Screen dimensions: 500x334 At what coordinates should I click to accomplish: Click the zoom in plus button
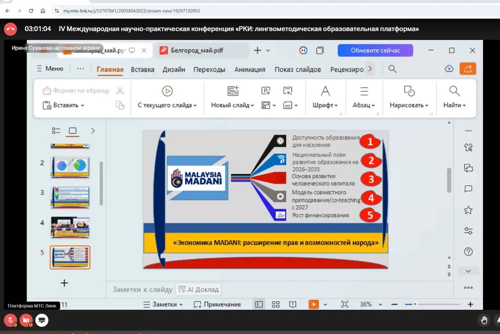tap(470, 304)
